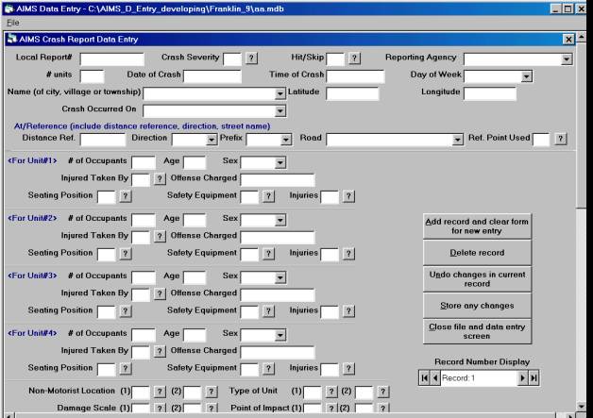Open Type of Unit (2) help
The height and width of the screenshot is (418, 593).
[x=383, y=392]
